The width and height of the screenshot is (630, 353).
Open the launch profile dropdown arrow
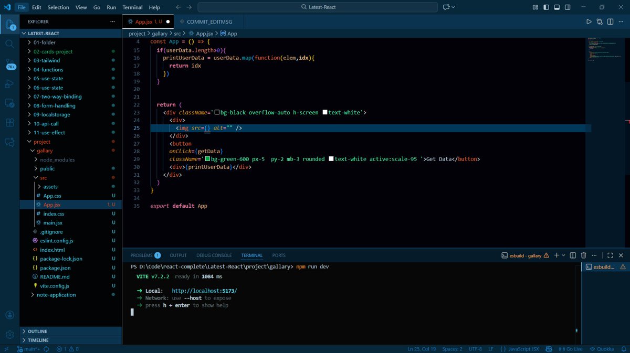click(x=563, y=255)
